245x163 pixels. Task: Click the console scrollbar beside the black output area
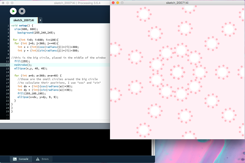(x=153, y=147)
